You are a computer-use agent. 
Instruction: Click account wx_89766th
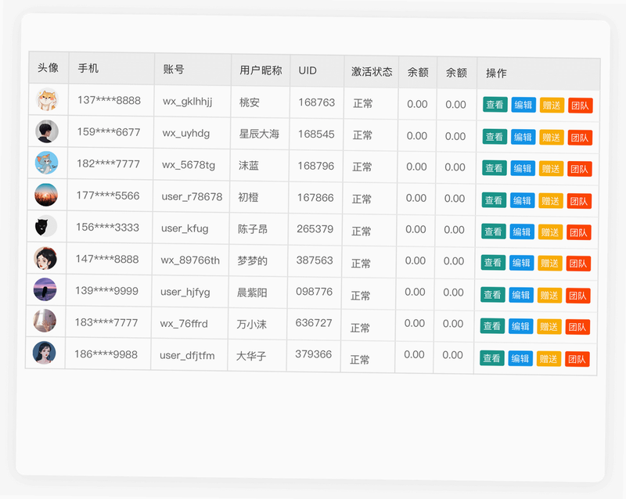click(x=190, y=260)
